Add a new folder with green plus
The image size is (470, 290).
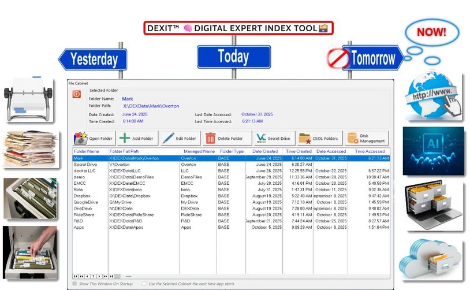click(x=137, y=139)
